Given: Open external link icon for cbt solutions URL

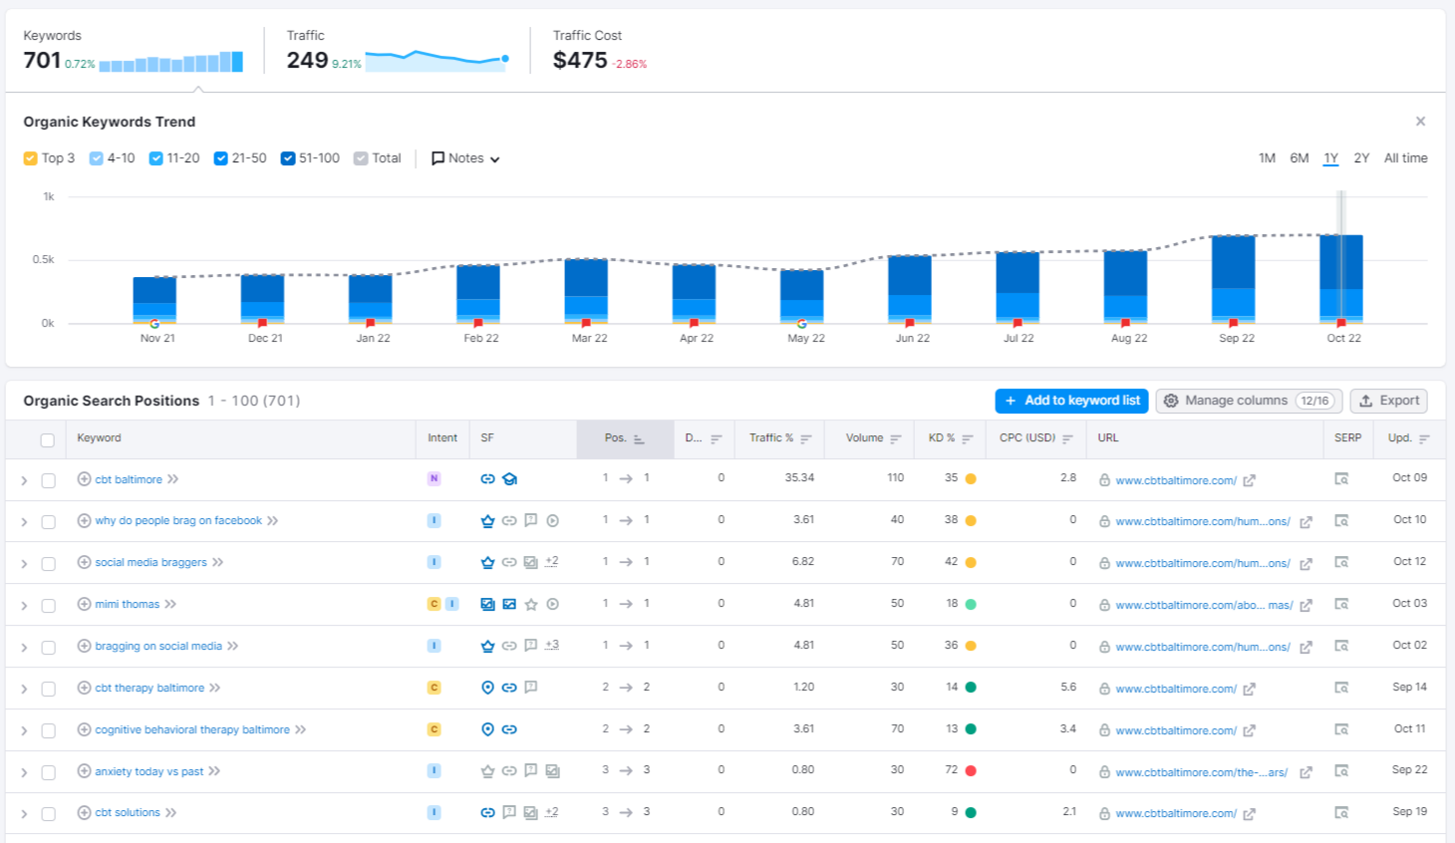Looking at the screenshot, I should coord(1250,814).
